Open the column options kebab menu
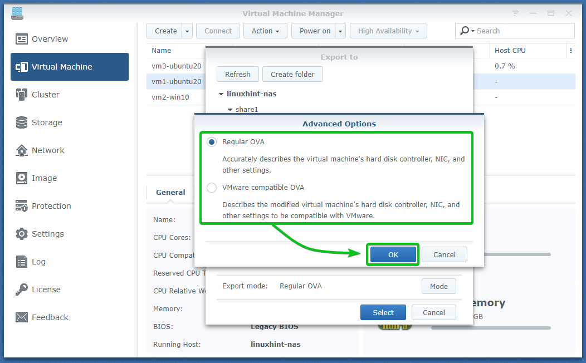Screen dimensions: 586x363 click(570, 51)
